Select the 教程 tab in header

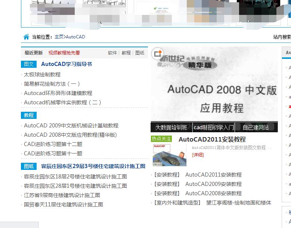tap(126, 53)
